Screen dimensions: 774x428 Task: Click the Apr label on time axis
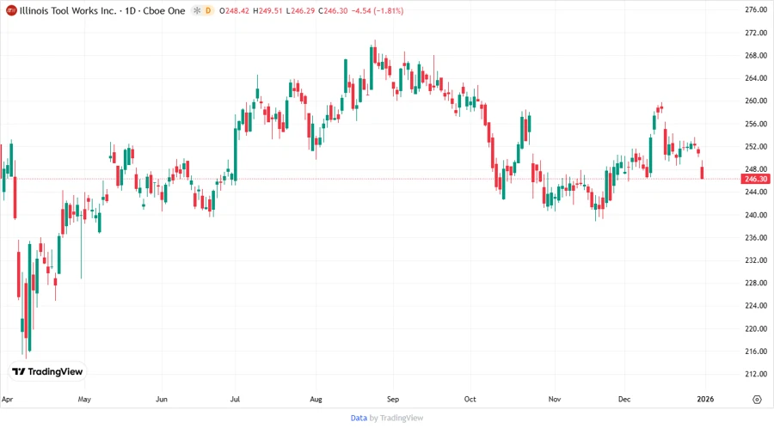pyautogui.click(x=8, y=400)
